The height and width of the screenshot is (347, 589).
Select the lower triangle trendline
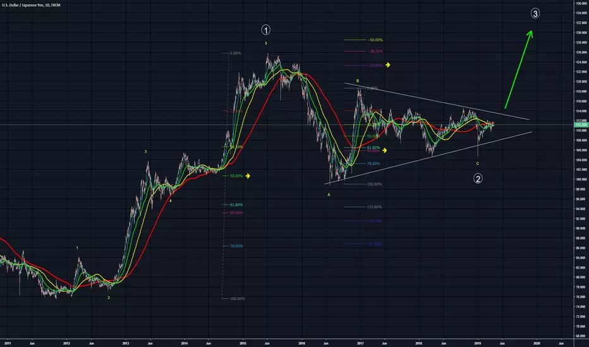click(x=428, y=158)
